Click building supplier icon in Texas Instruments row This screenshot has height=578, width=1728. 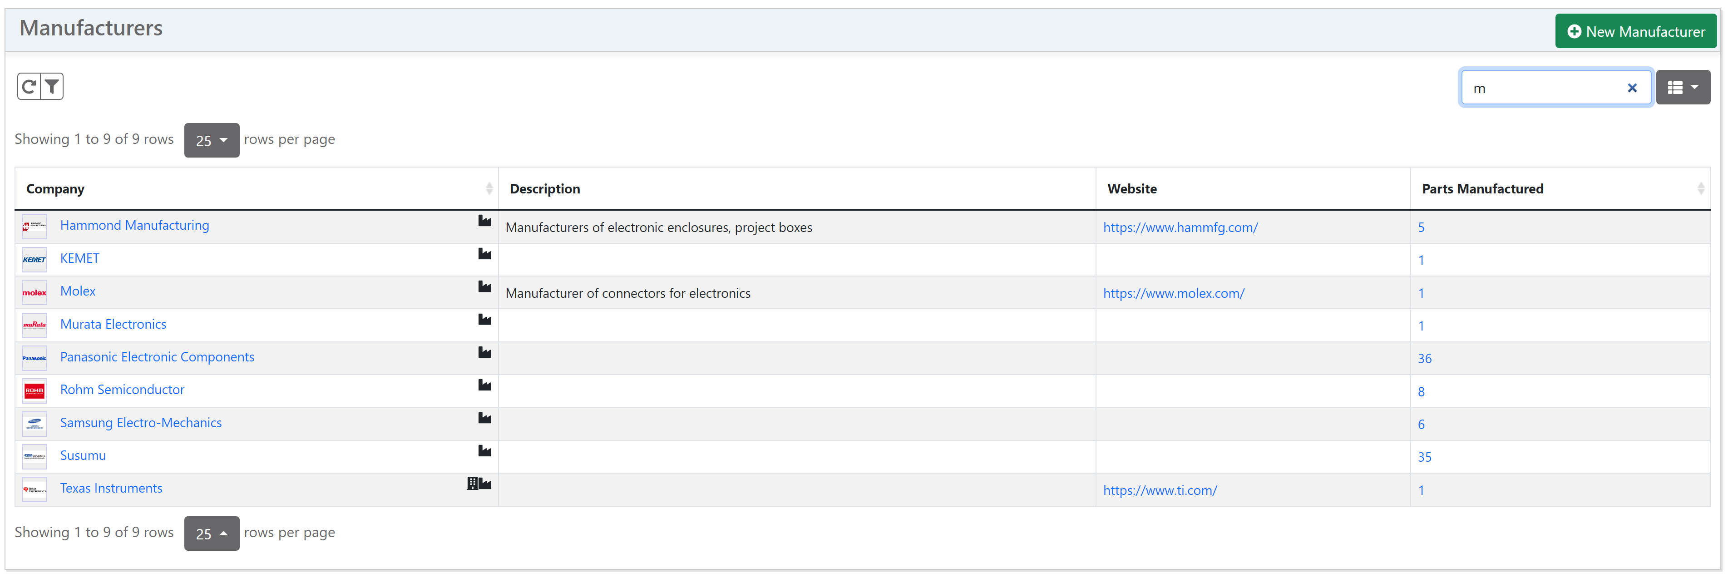472,483
